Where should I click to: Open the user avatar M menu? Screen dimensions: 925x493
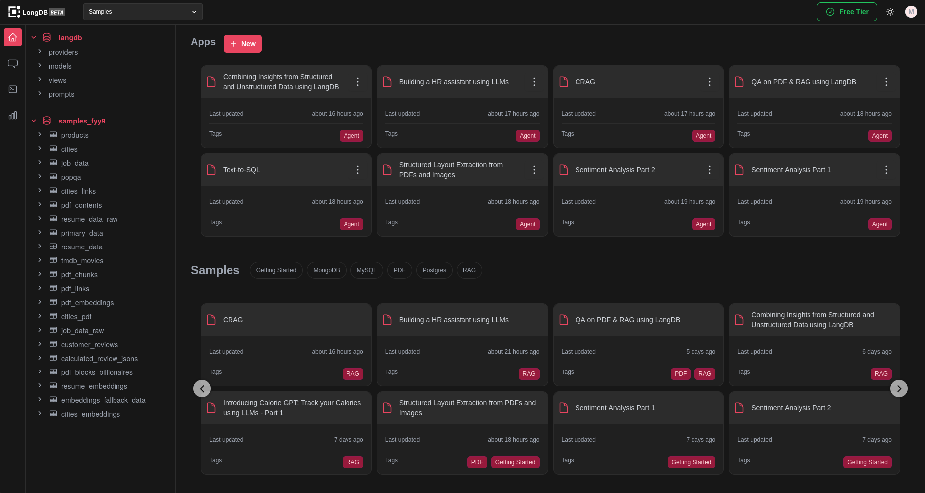point(911,12)
